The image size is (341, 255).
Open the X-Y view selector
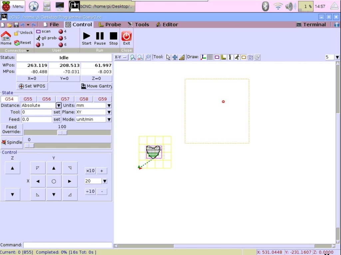click(x=121, y=57)
